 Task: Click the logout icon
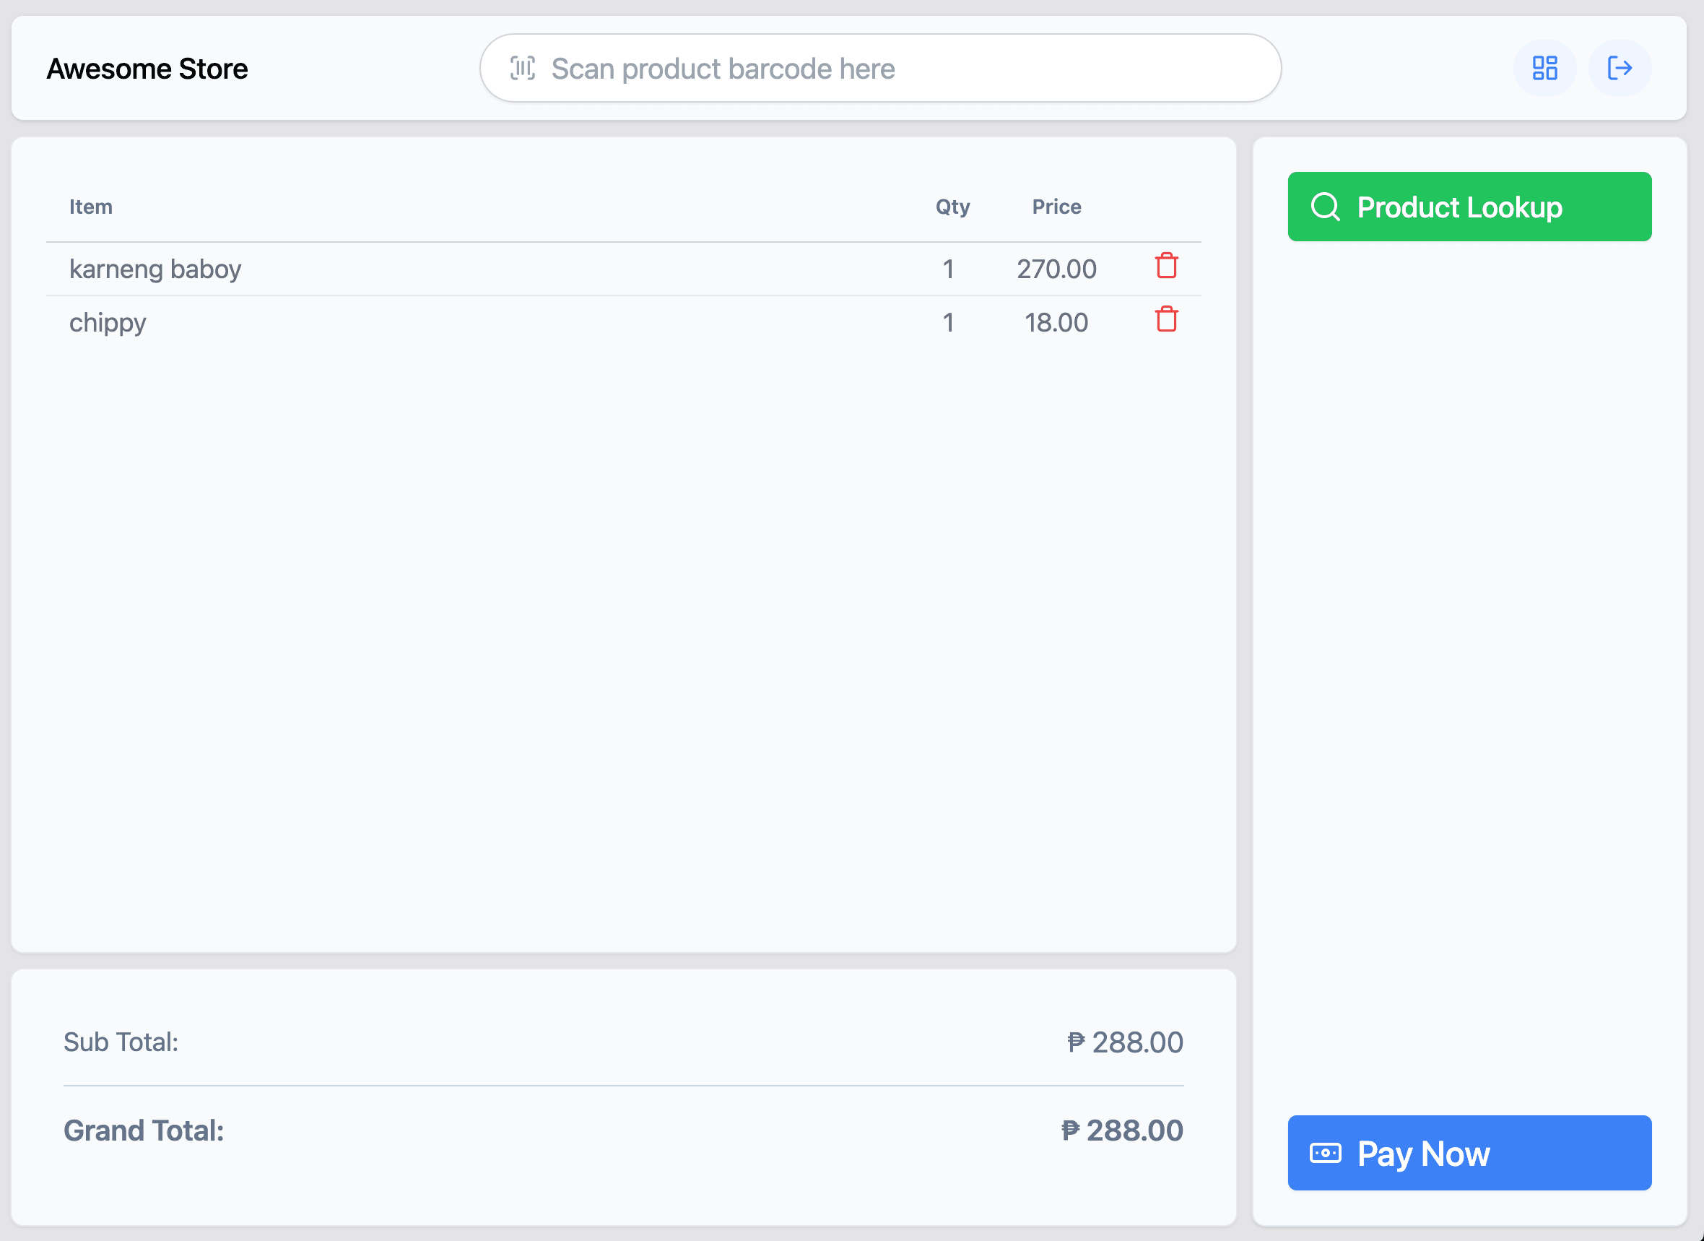1619,69
